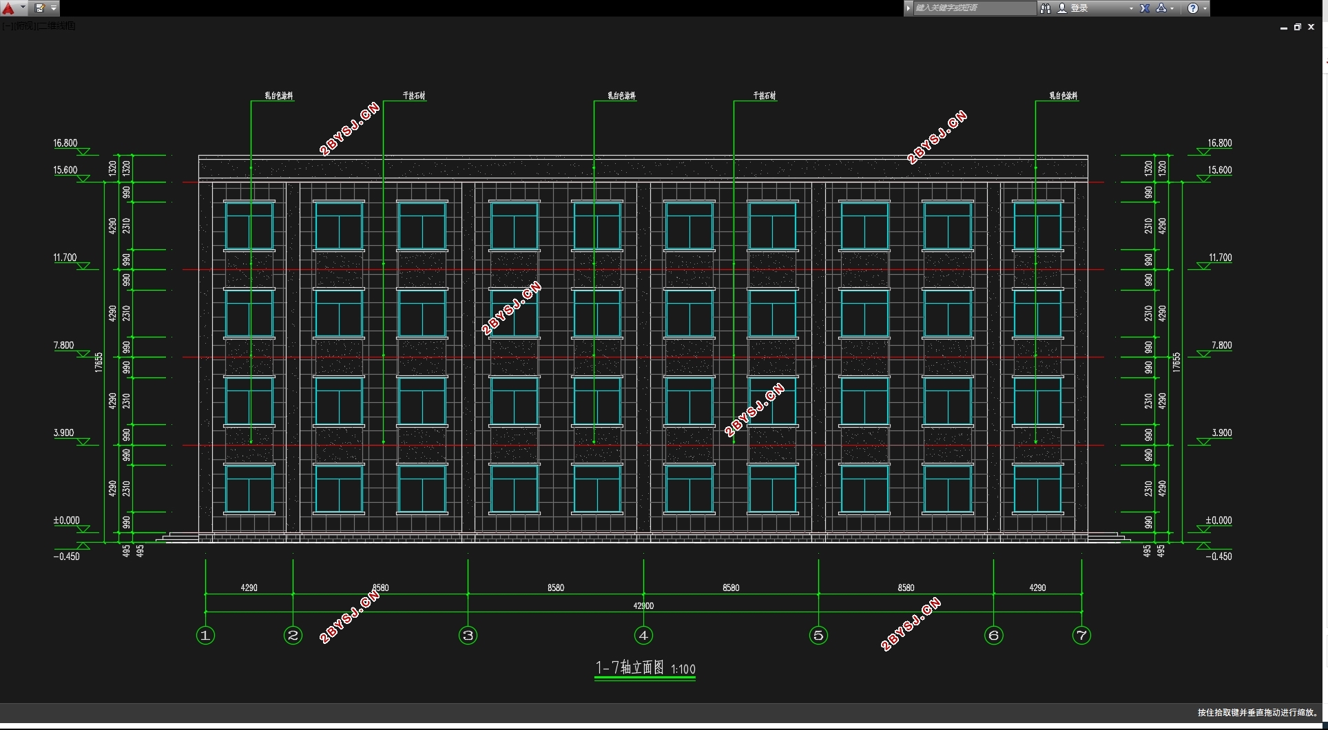This screenshot has width=1328, height=730.
Task: Select the 8580 dimension between axes 3 and 4
Action: (556, 587)
